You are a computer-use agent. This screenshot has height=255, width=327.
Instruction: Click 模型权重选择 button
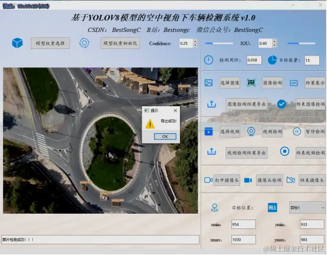pos(50,43)
